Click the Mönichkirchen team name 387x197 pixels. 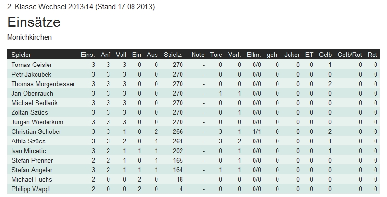click(30, 36)
